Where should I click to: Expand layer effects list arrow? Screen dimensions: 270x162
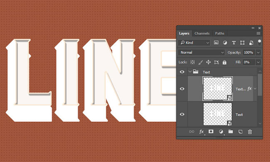(255, 89)
